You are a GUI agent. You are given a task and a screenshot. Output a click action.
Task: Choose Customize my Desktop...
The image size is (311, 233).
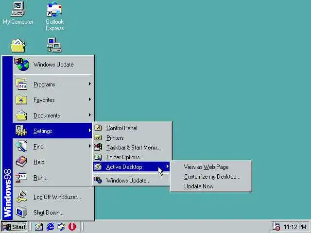pyautogui.click(x=211, y=177)
